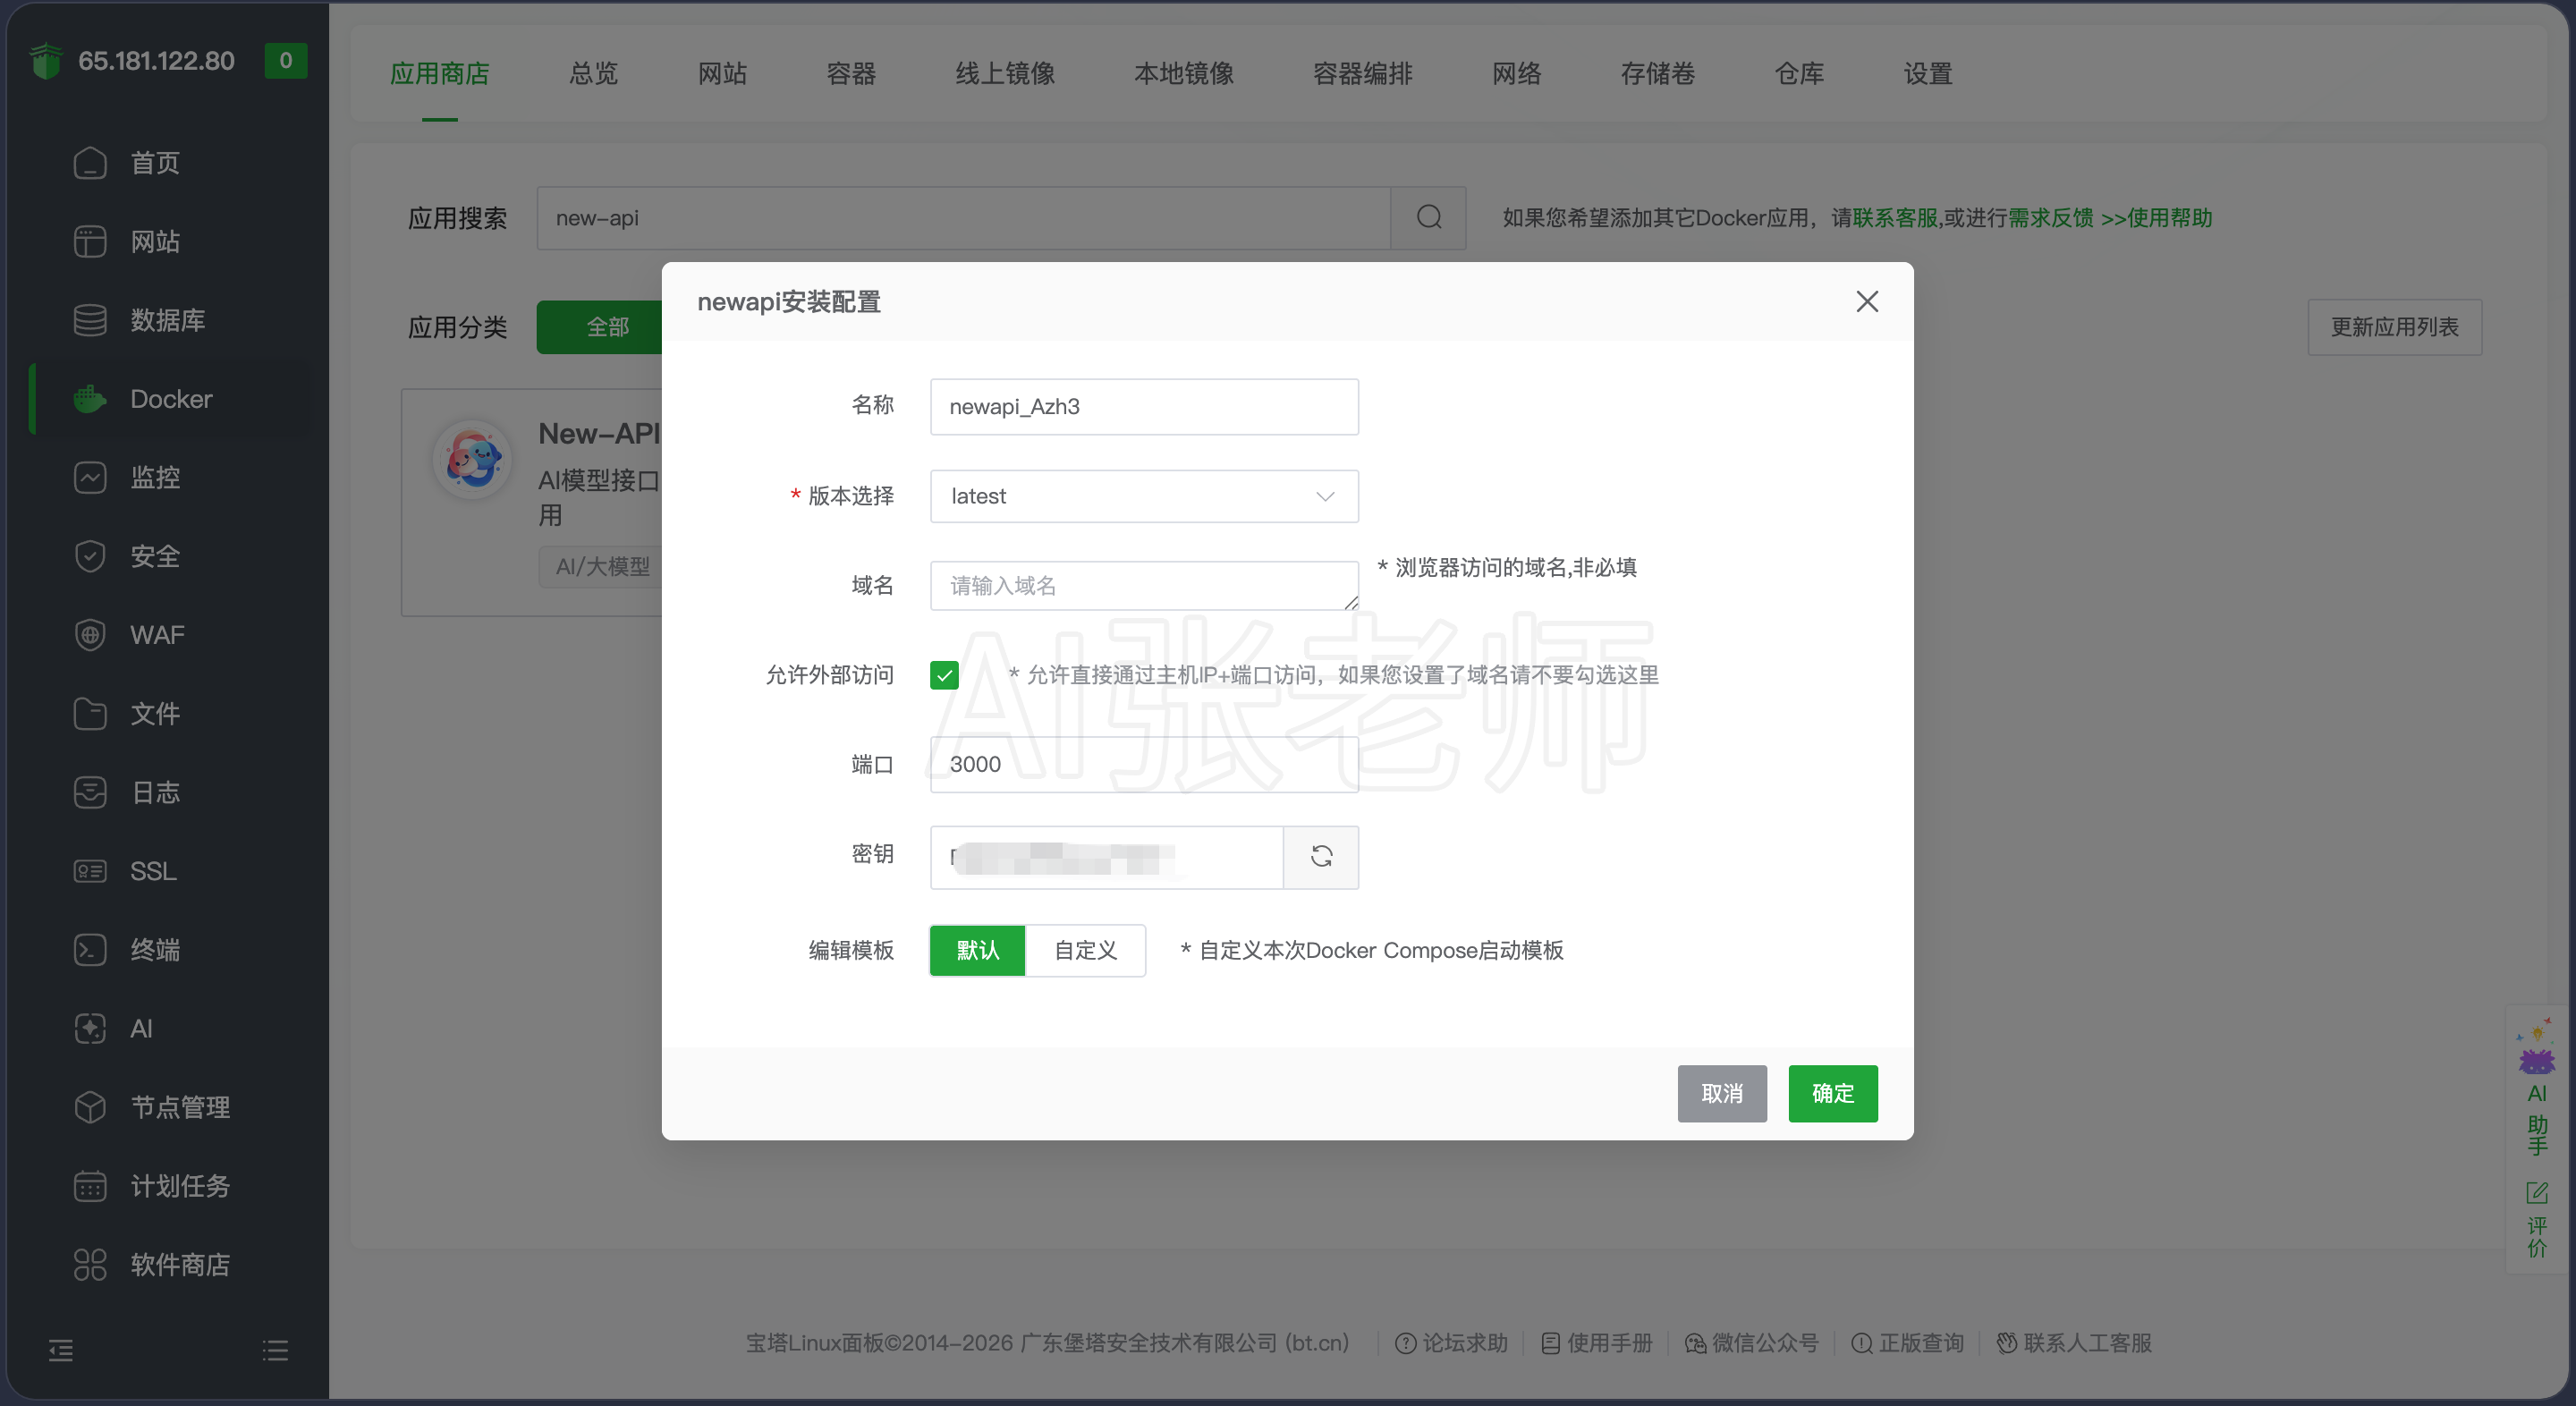Uncheck the 允许外部访问 checkbox
The width and height of the screenshot is (2576, 1406).
pos(944,675)
